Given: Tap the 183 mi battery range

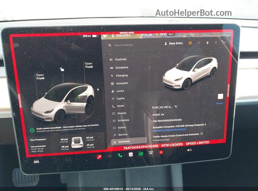Looking at the screenshot, I should 86,36.
